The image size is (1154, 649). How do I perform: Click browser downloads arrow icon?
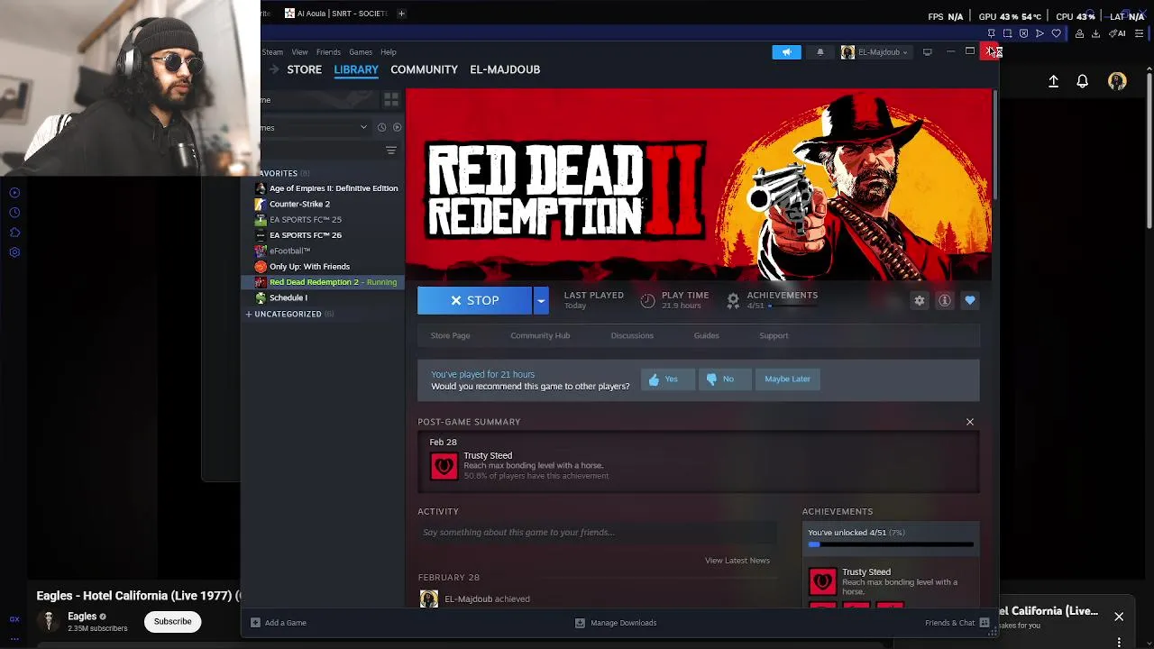(x=1095, y=33)
